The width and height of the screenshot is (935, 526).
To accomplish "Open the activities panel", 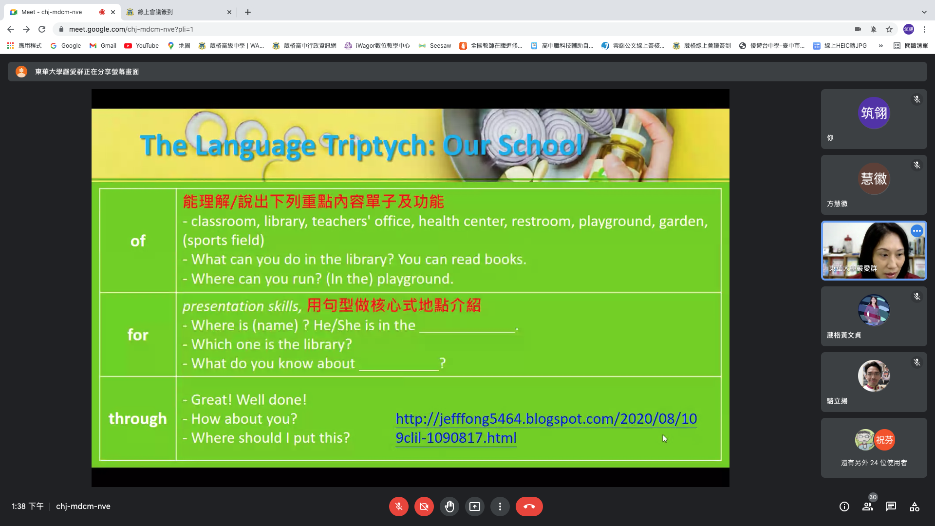I will pos(914,507).
